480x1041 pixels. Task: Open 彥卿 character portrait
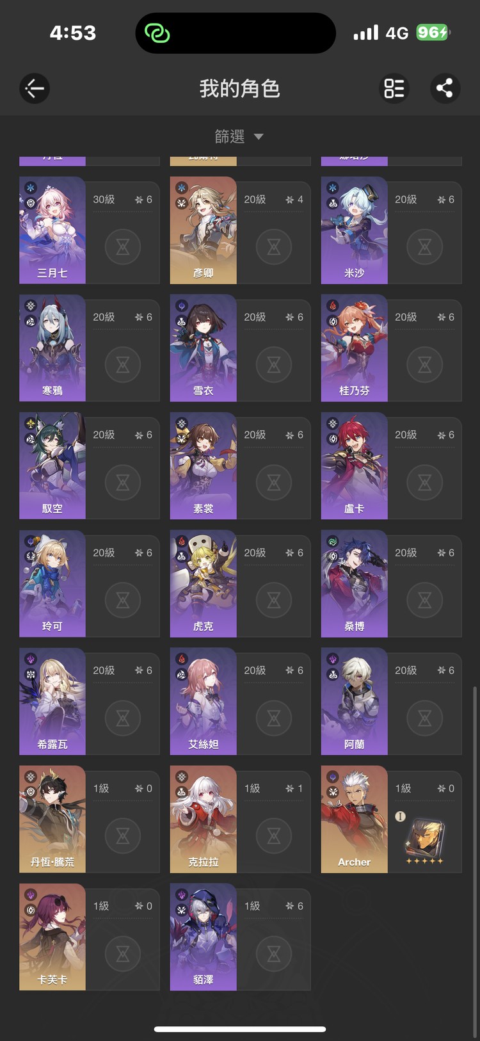[x=204, y=230]
